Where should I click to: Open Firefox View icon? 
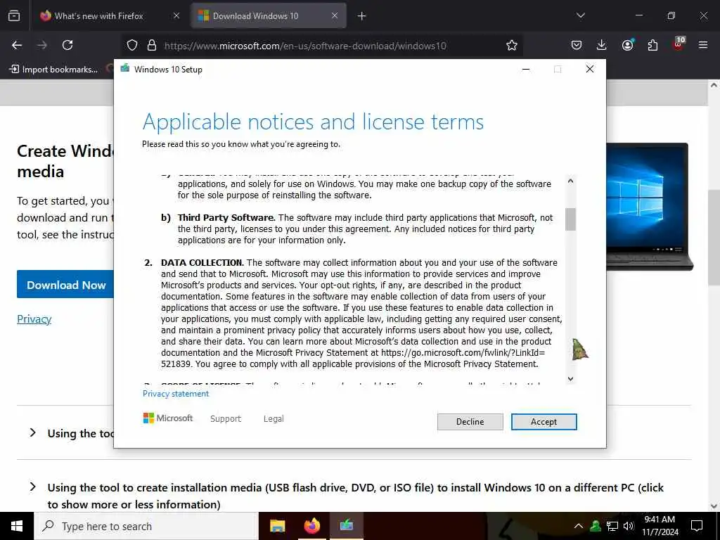click(x=14, y=16)
